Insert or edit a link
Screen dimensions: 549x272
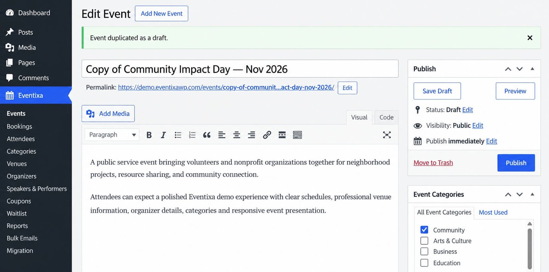click(x=267, y=135)
